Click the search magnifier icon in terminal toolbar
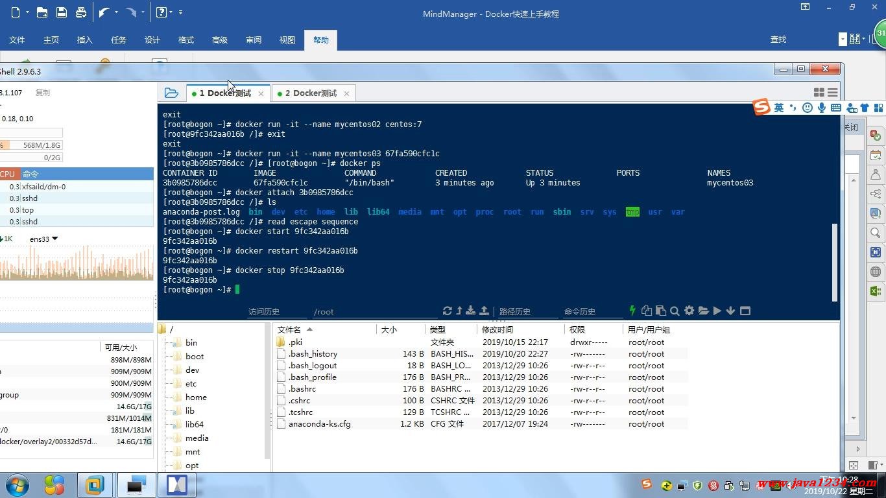This screenshot has width=886, height=498. click(675, 311)
